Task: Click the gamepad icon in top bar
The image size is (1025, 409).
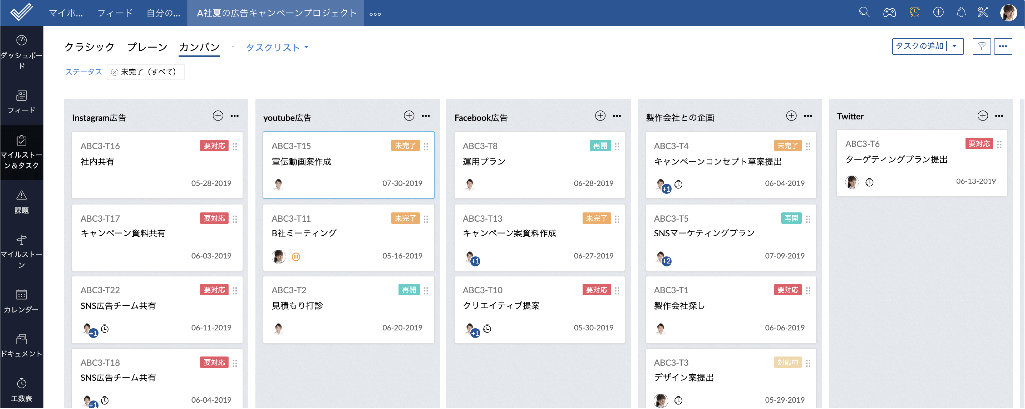Action: coord(889,13)
